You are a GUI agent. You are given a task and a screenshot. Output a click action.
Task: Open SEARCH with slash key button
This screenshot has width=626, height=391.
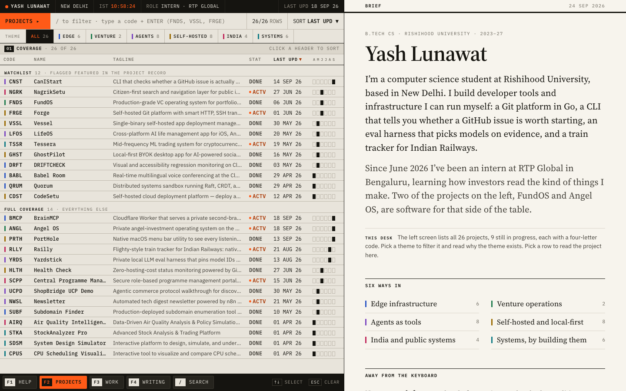click(193, 382)
